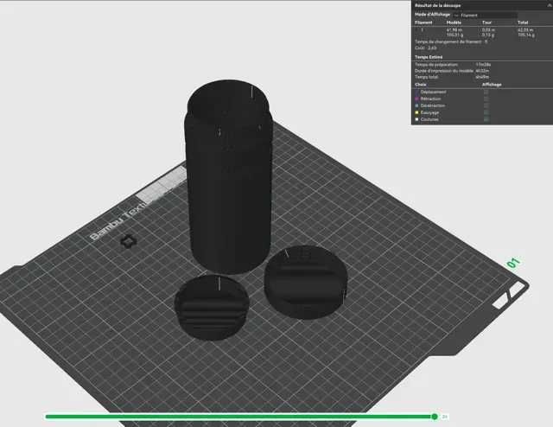Click the Rétraction magenta color swatch
The height and width of the screenshot is (427, 553).
point(416,99)
